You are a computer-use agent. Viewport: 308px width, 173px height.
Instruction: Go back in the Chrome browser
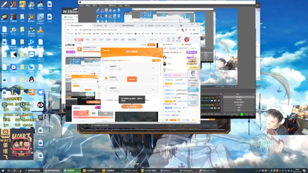pos(68,30)
